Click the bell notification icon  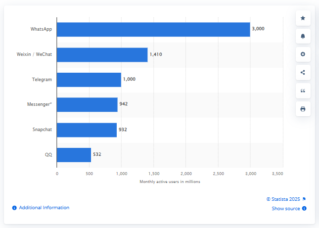(303, 36)
